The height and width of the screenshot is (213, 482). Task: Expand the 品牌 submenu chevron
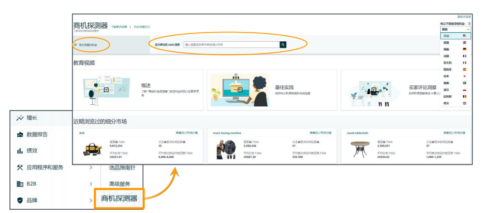tap(91, 200)
